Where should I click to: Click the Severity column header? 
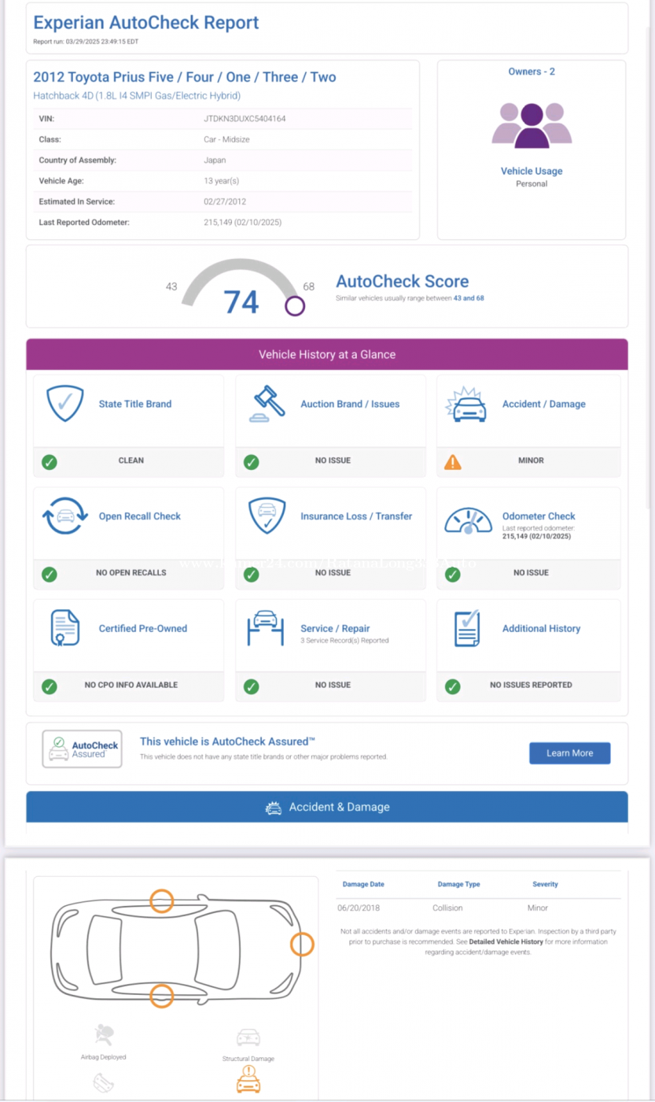tap(545, 885)
